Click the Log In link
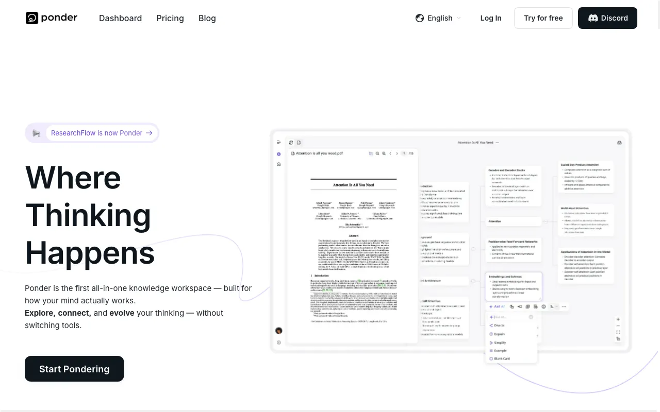Viewport: 660px width, 412px height. pyautogui.click(x=491, y=18)
